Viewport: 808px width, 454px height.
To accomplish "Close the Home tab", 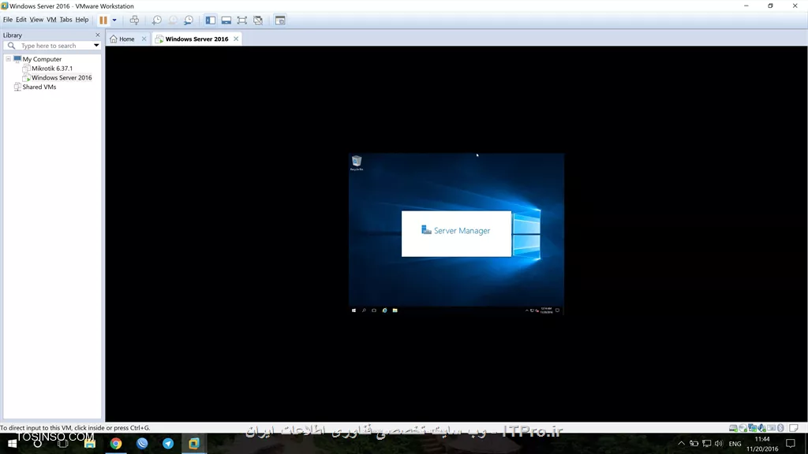I will tap(144, 39).
